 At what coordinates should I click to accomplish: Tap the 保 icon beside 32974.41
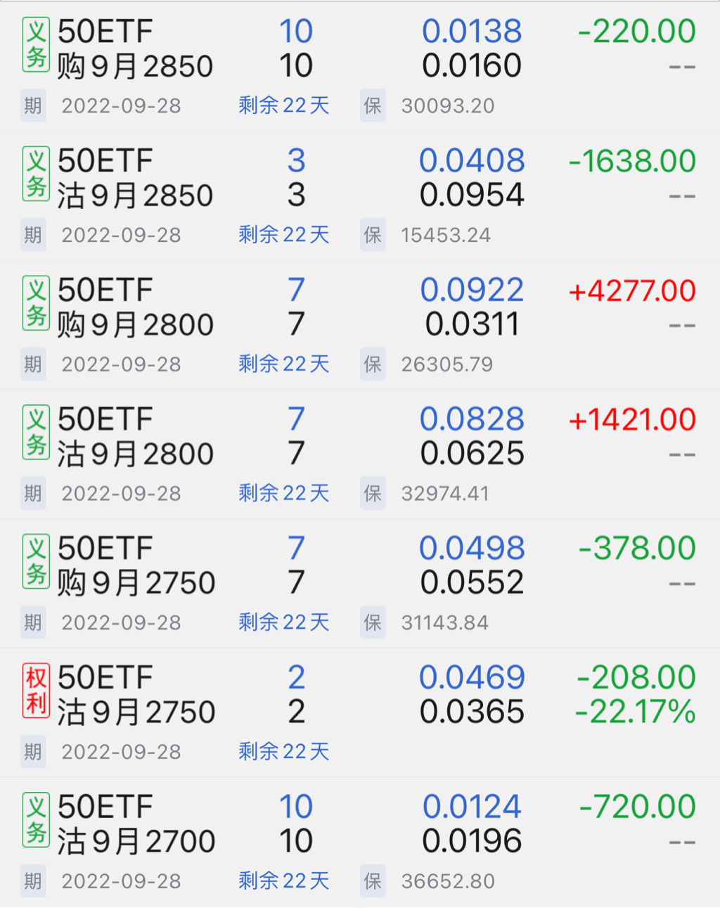[x=373, y=494]
